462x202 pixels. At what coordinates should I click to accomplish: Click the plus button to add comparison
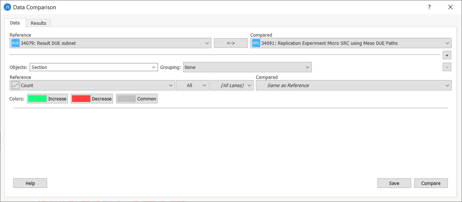coord(447,55)
